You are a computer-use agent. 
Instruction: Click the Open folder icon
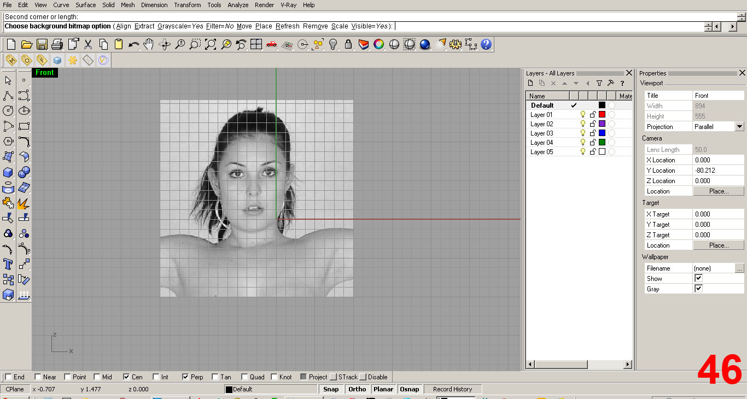click(26, 44)
